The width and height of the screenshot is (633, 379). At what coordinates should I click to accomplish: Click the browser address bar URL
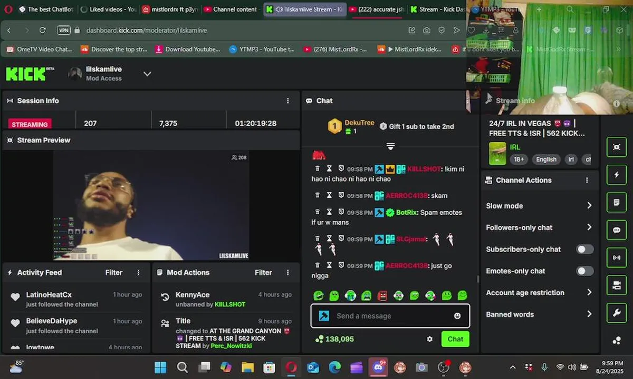coord(147,31)
